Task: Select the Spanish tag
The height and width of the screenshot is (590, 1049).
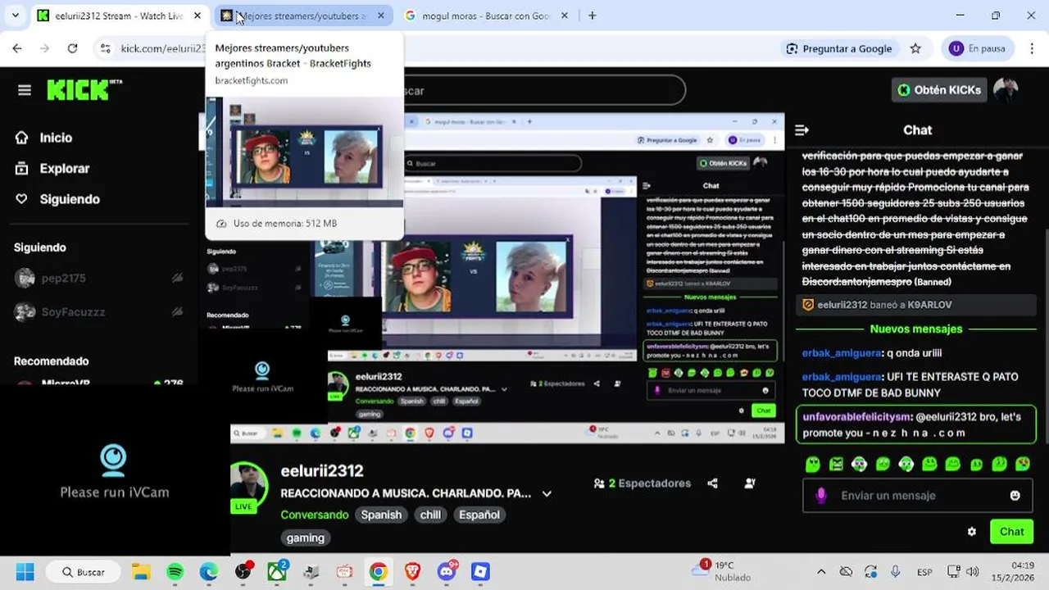Action: pos(381,515)
